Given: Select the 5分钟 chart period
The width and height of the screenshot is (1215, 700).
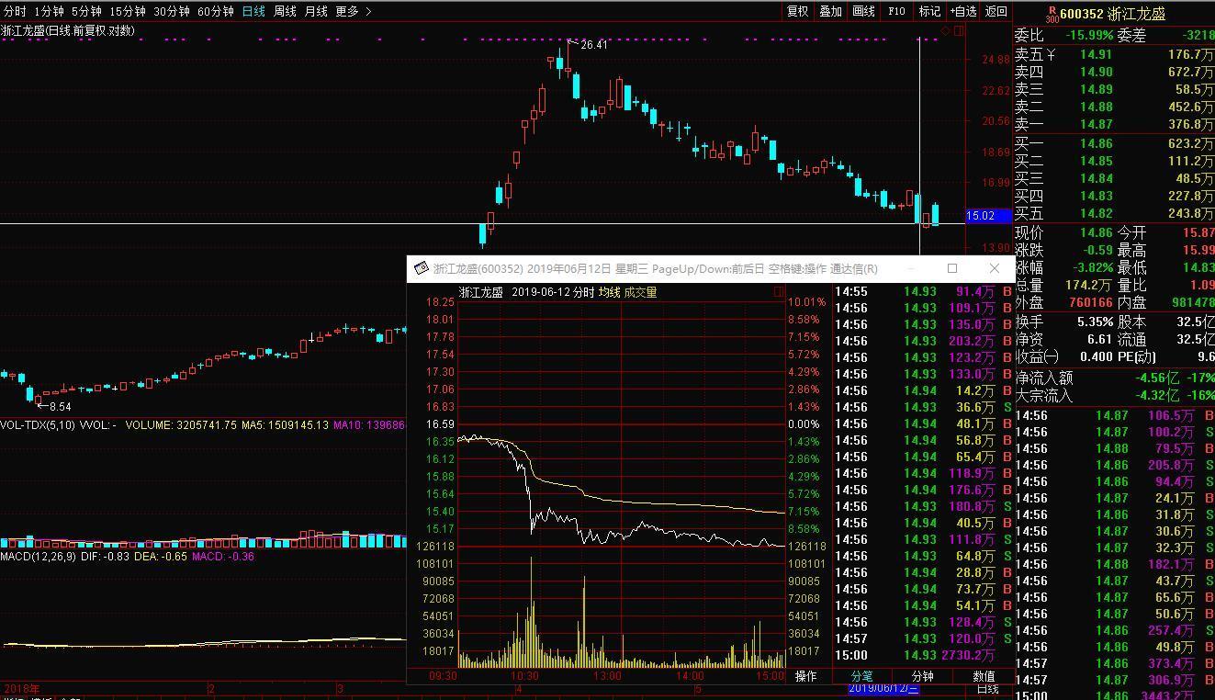Looking at the screenshot, I should tap(86, 11).
